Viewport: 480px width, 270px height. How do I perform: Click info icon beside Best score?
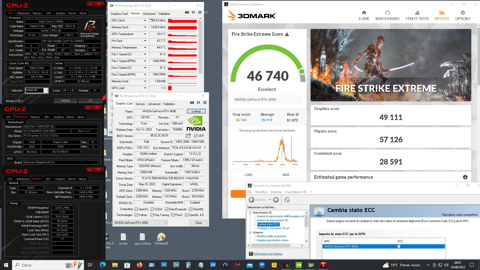point(297,114)
